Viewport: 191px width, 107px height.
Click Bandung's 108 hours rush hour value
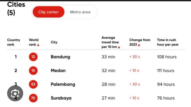coord(167,57)
